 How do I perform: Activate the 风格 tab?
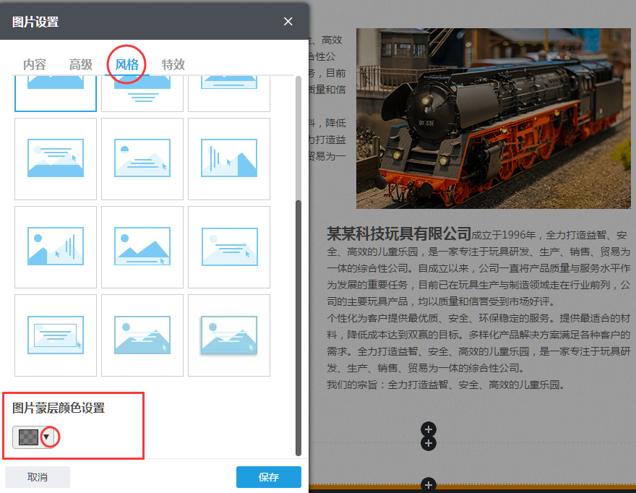126,64
